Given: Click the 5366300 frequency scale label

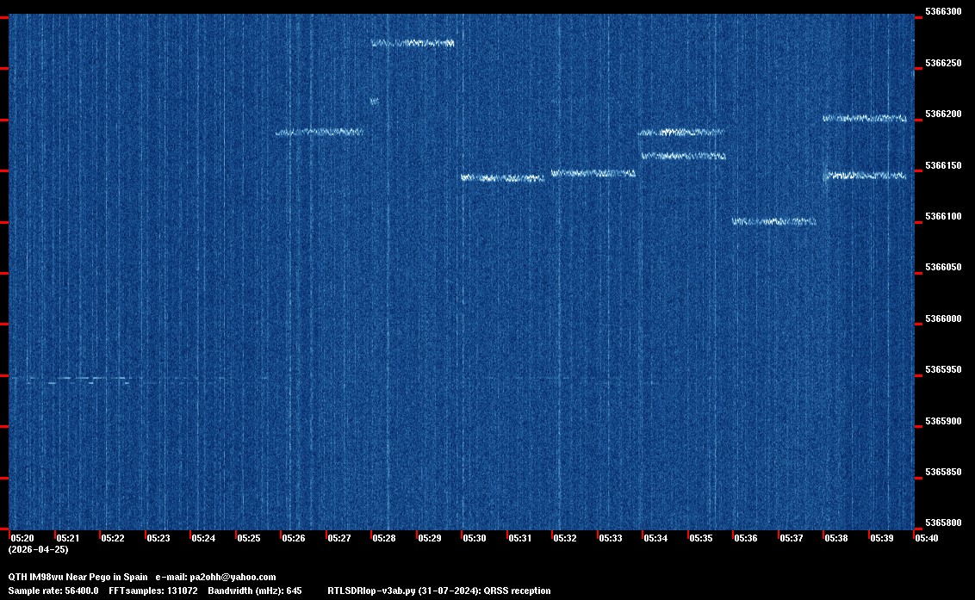Looking at the screenshot, I should click(942, 12).
